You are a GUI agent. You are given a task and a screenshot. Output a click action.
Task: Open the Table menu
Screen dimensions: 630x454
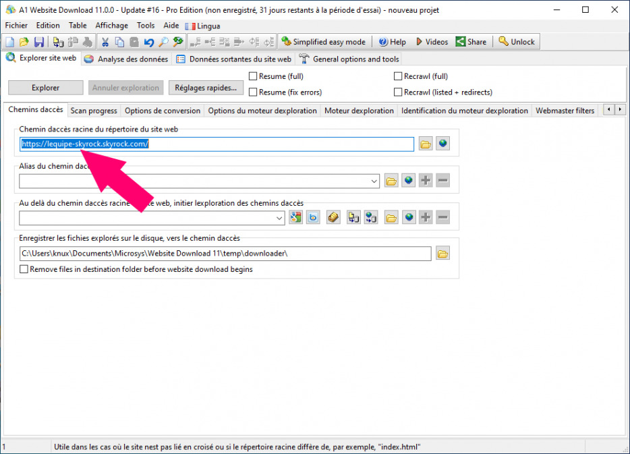78,26
